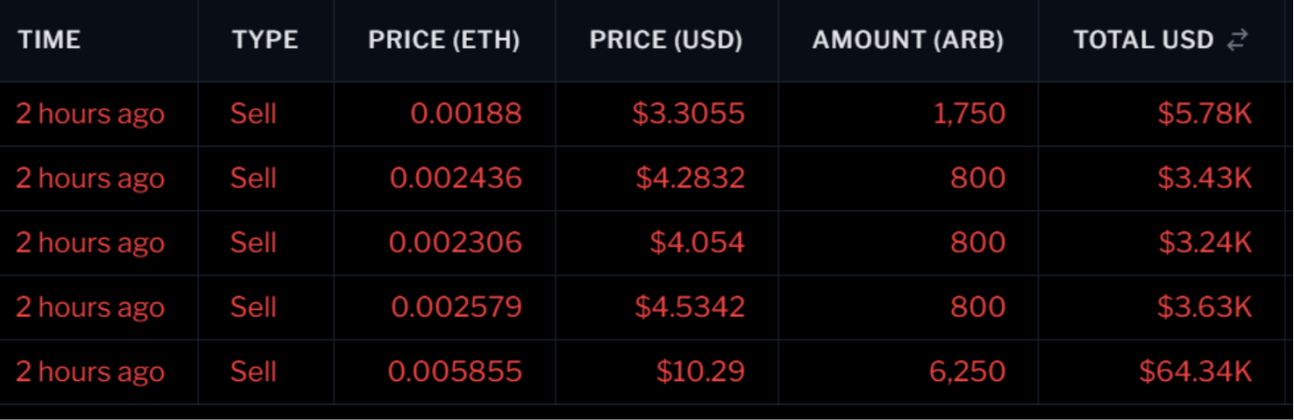1294x420 pixels.
Task: Click the 0.00188 ETH price value
Action: pyautogui.click(x=466, y=114)
